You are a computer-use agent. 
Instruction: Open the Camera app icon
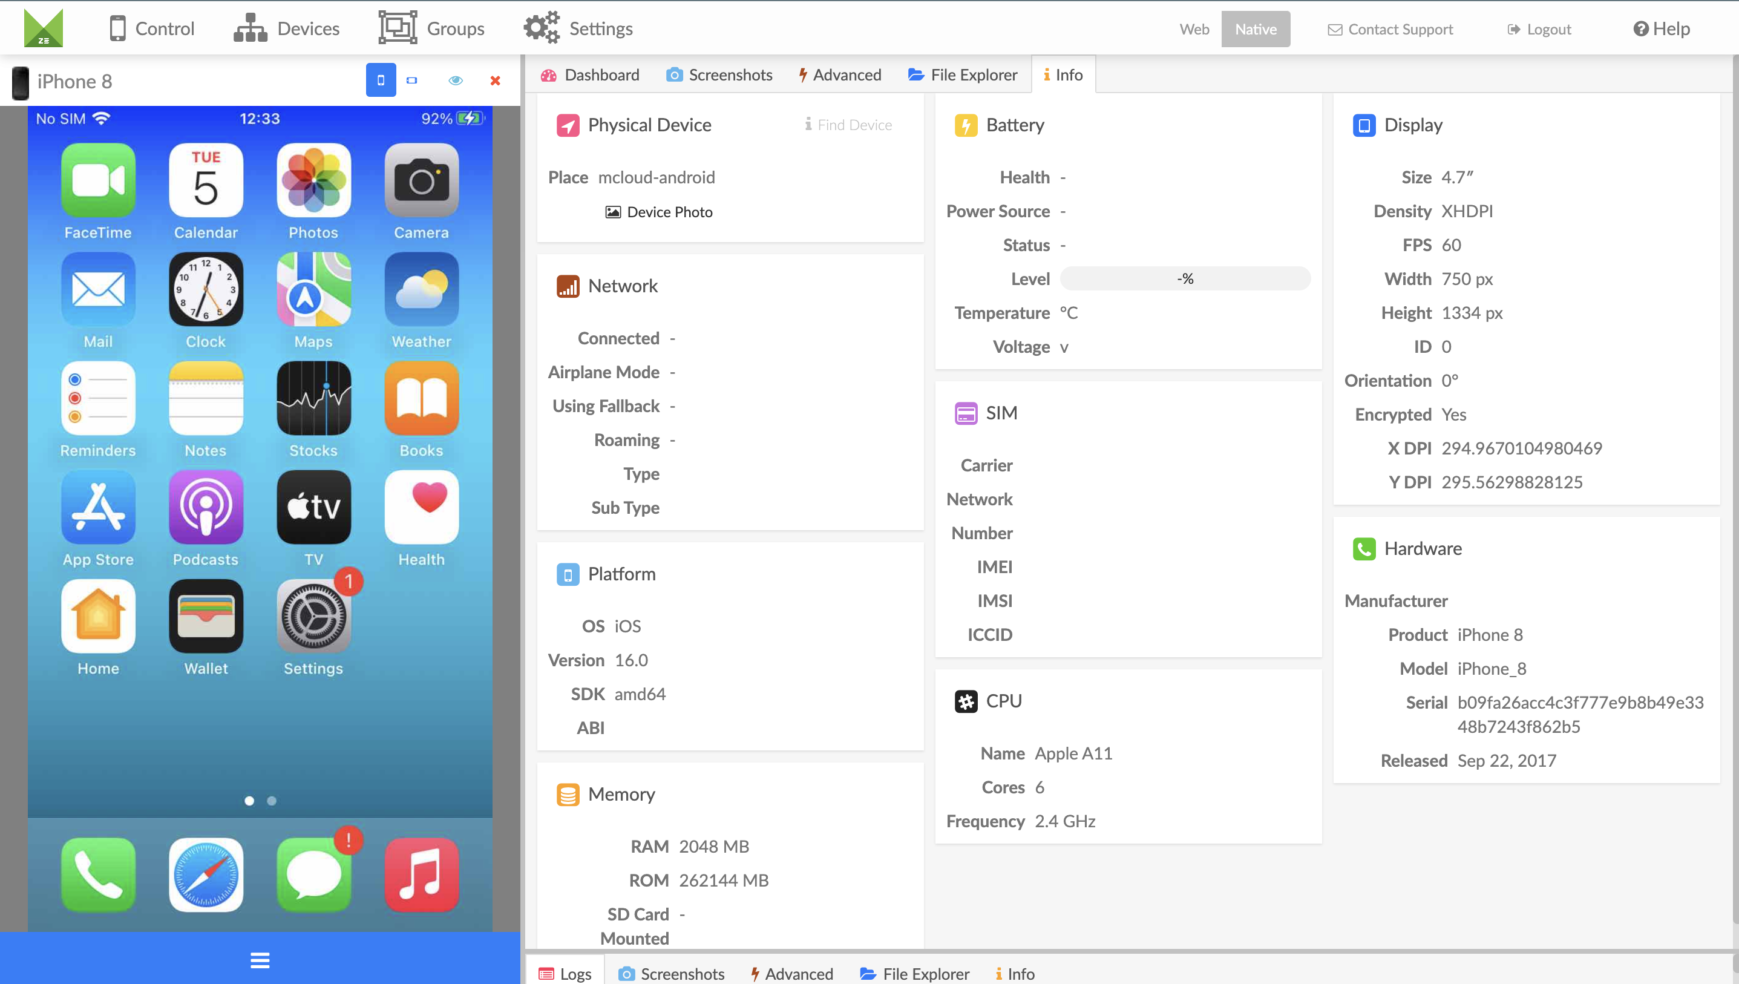tap(422, 180)
